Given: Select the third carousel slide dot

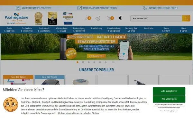Looking at the screenshot, I should pyautogui.click(x=89, y=62).
